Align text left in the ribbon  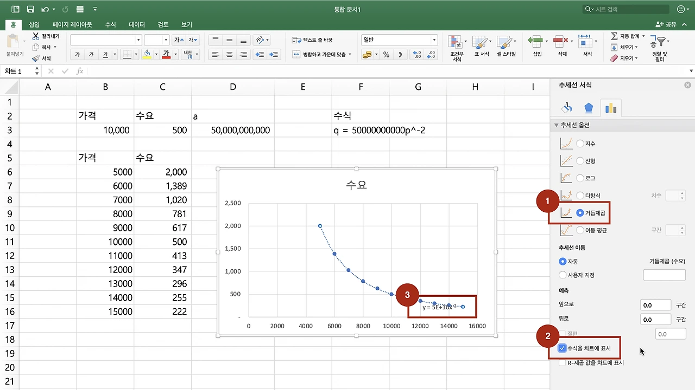(216, 54)
